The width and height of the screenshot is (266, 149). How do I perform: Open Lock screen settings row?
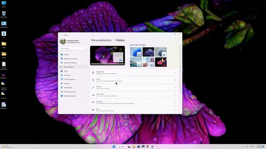pos(134,95)
